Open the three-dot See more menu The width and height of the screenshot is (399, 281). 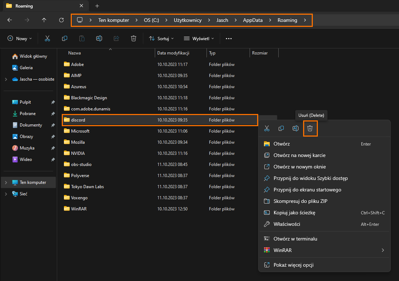coord(229,39)
